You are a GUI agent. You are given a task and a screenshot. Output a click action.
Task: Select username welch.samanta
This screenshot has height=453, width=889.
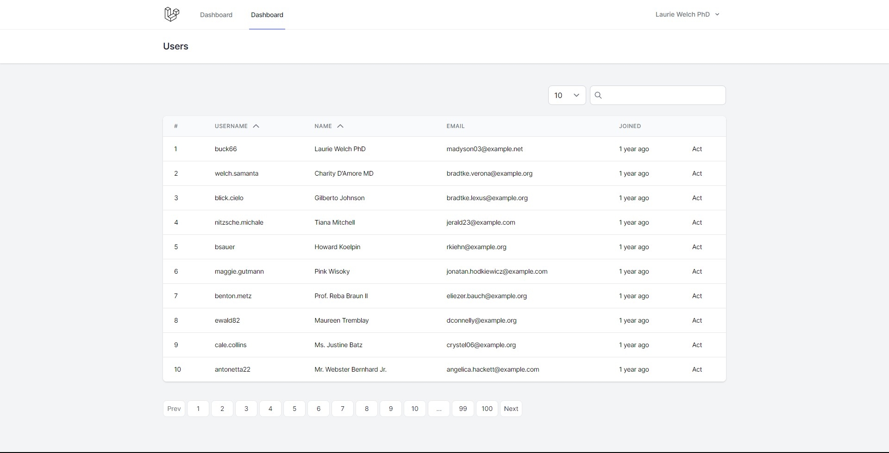[x=237, y=173]
